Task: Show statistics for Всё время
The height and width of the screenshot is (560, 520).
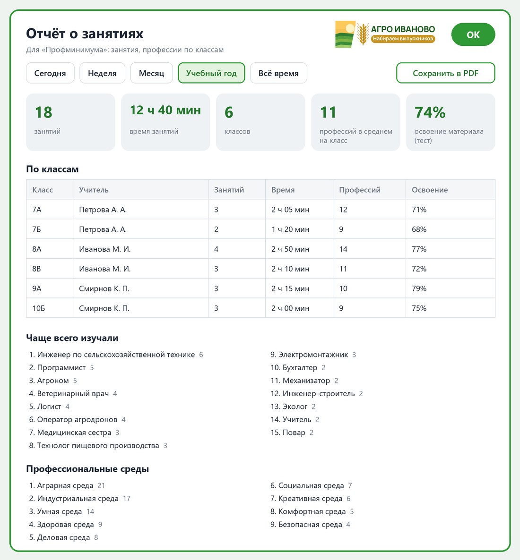Action: [278, 73]
